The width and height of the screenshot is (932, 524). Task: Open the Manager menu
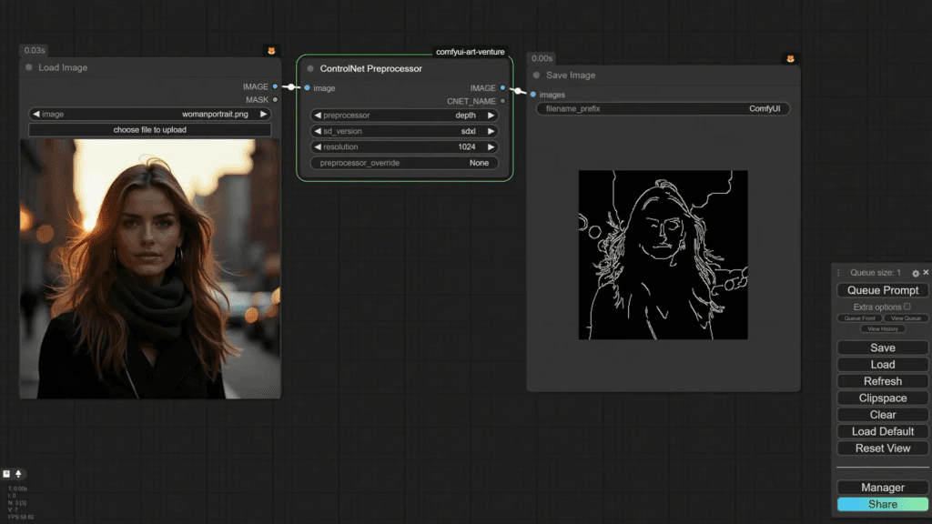[882, 488]
